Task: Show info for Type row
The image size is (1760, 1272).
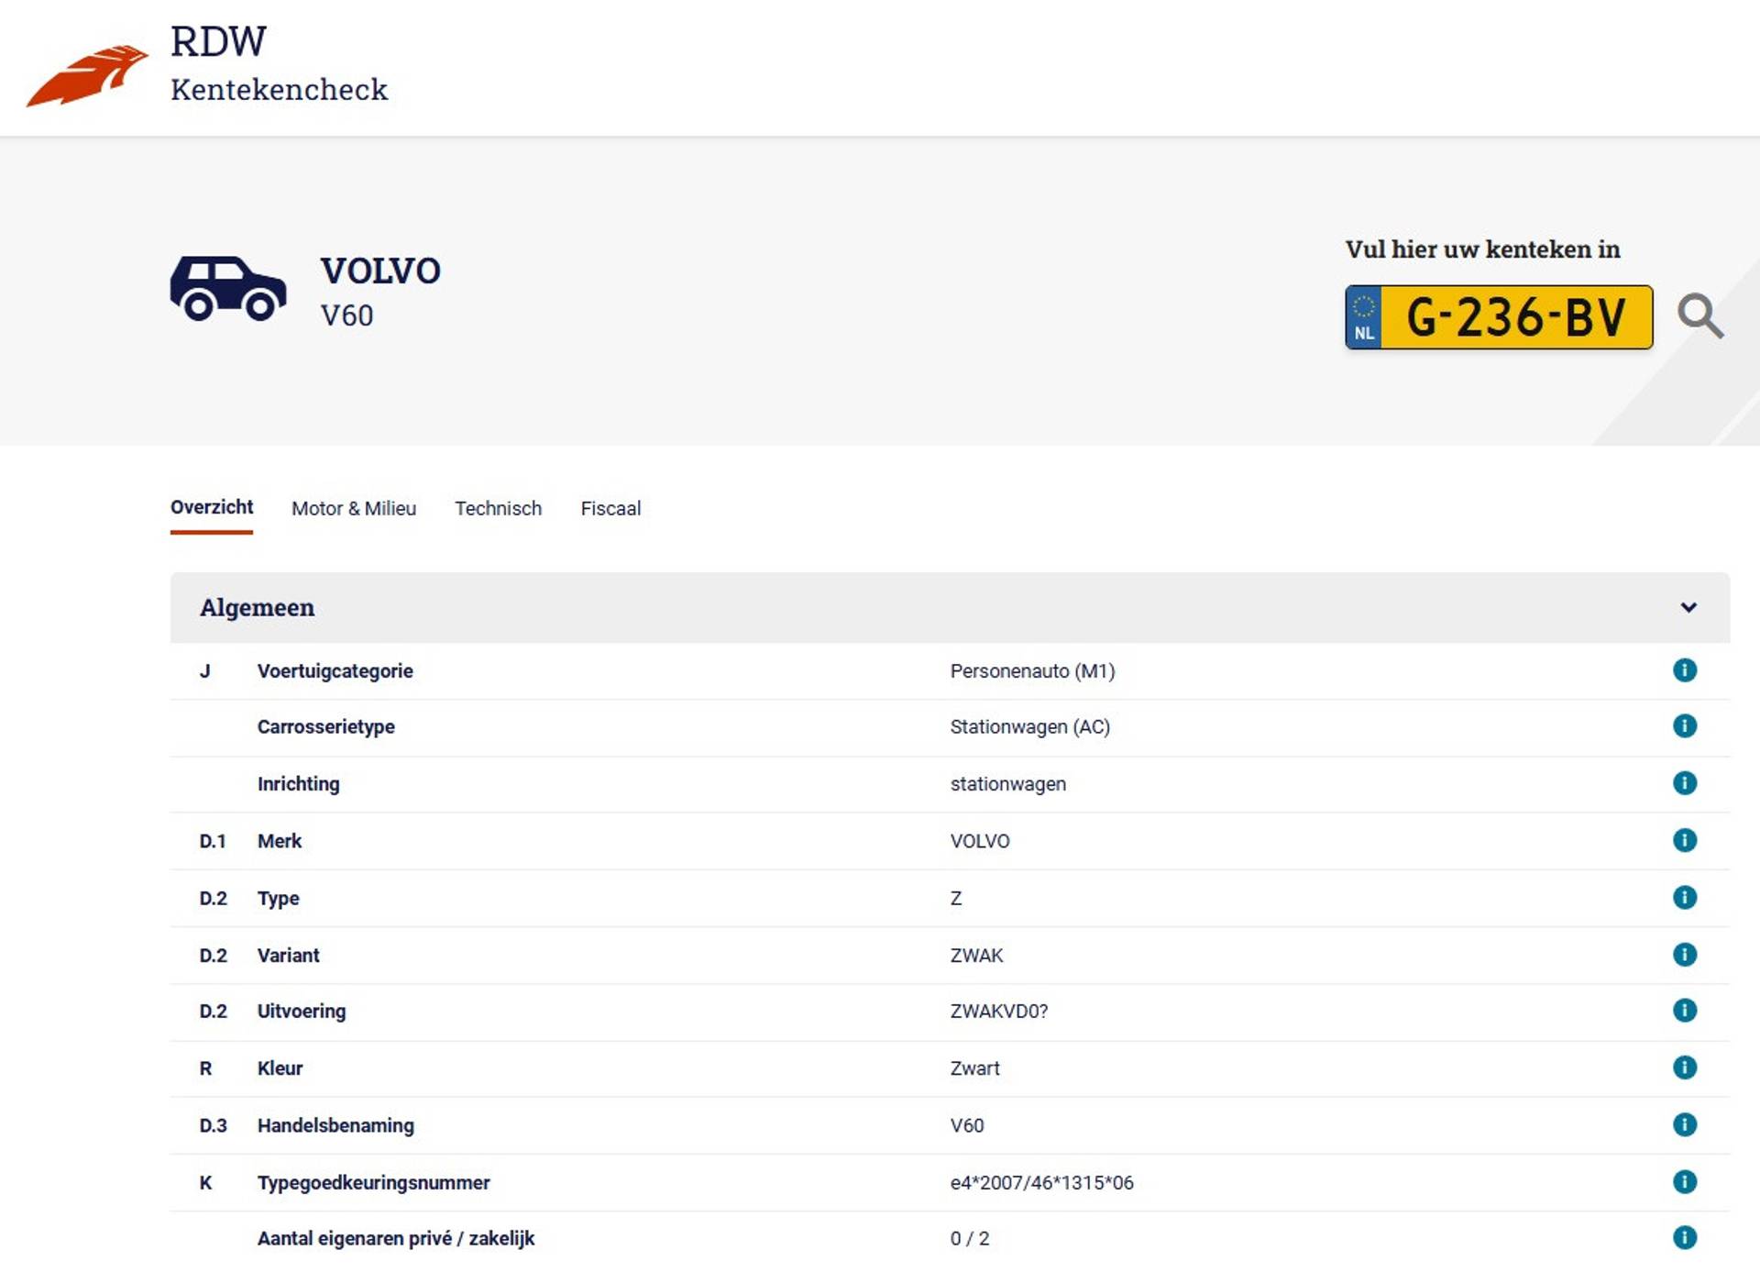Action: click(x=1684, y=897)
